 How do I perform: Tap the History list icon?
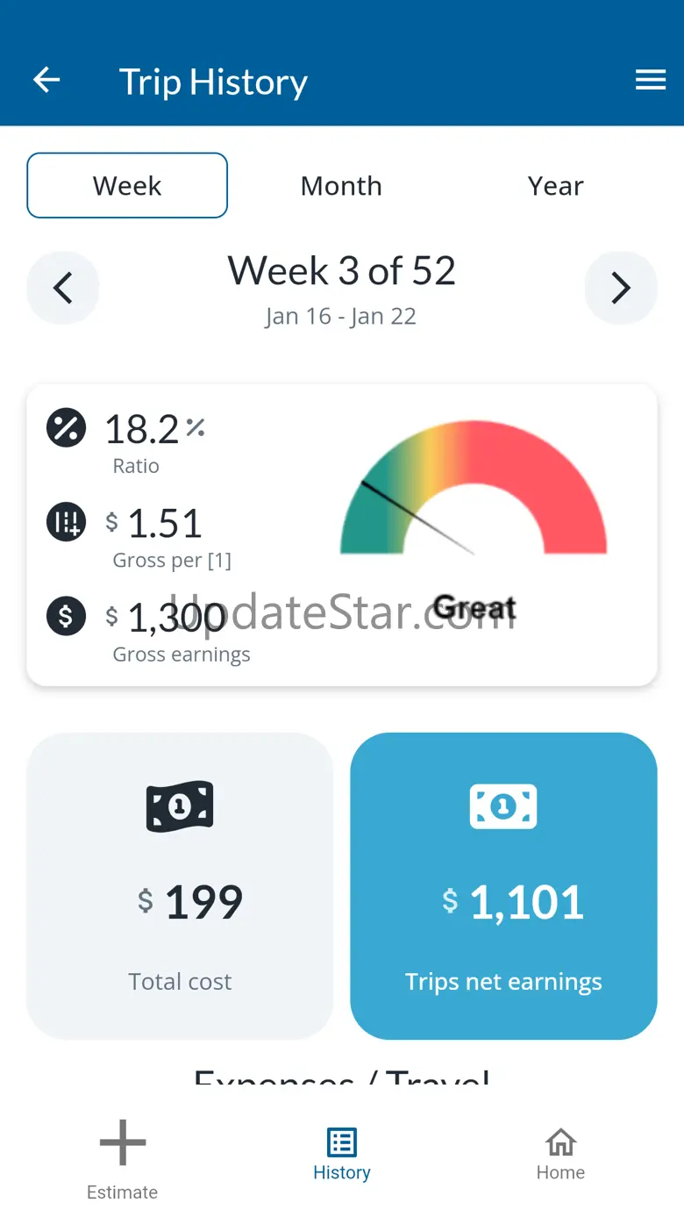click(342, 1142)
